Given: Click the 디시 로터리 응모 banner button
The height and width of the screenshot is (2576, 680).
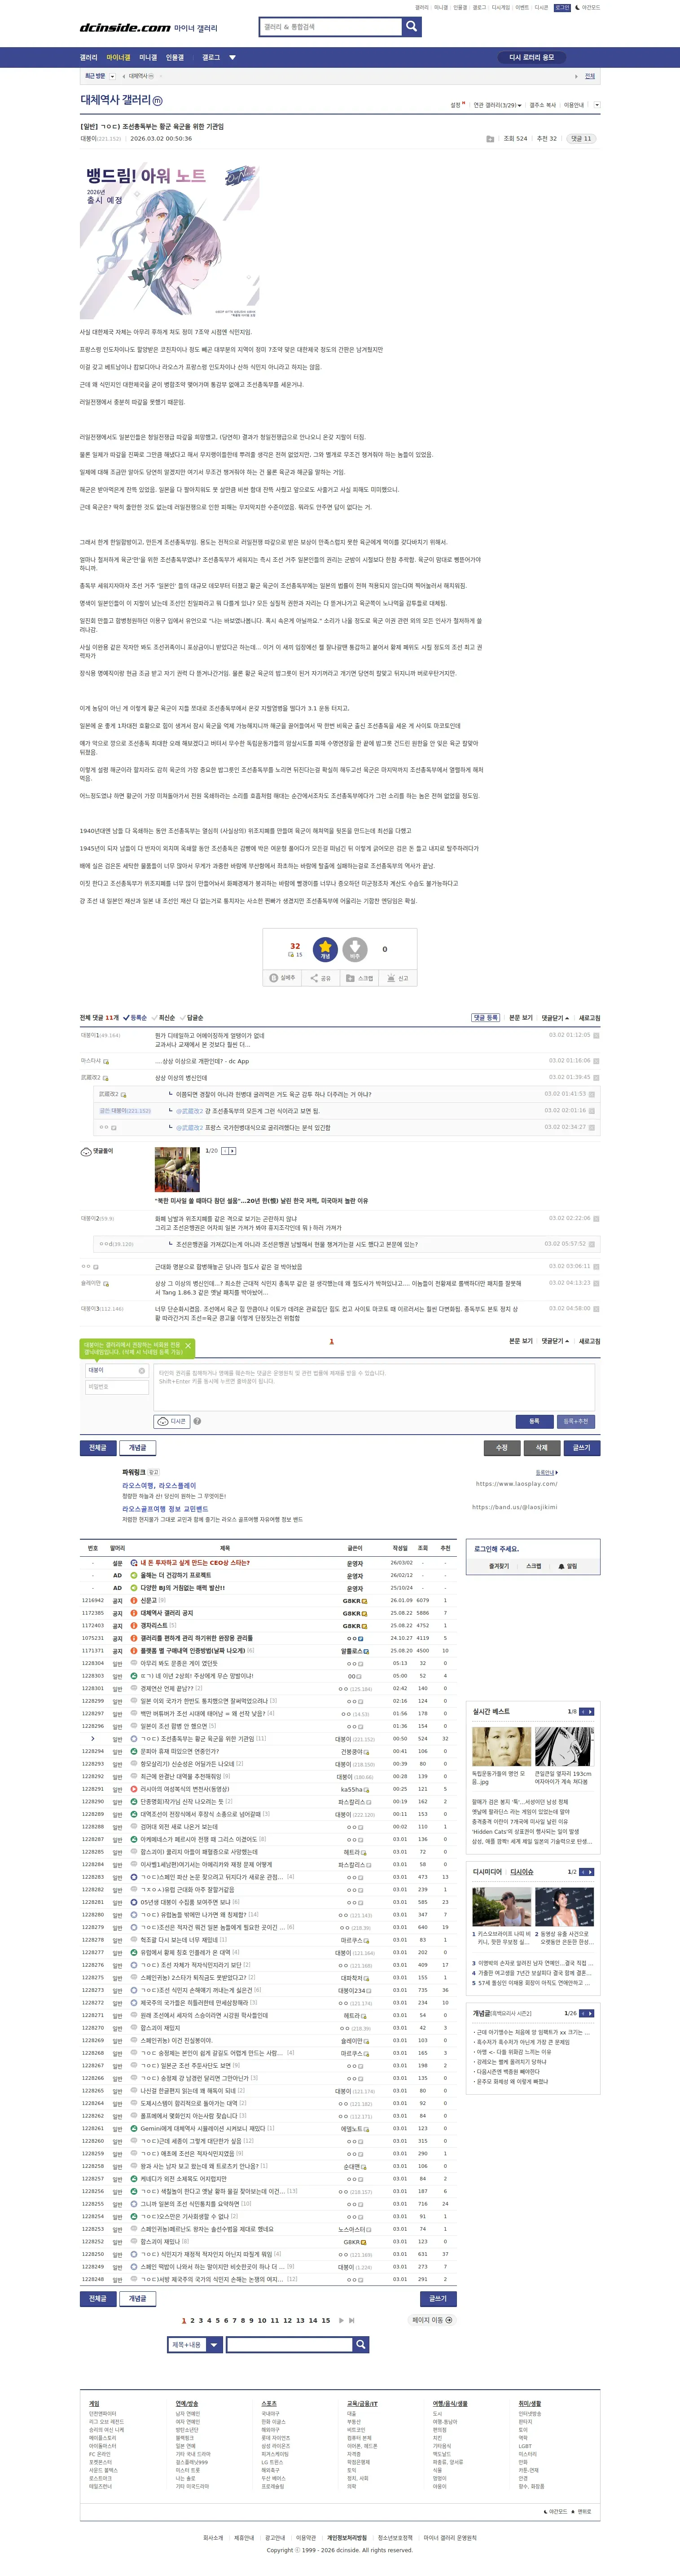Looking at the screenshot, I should tap(531, 58).
